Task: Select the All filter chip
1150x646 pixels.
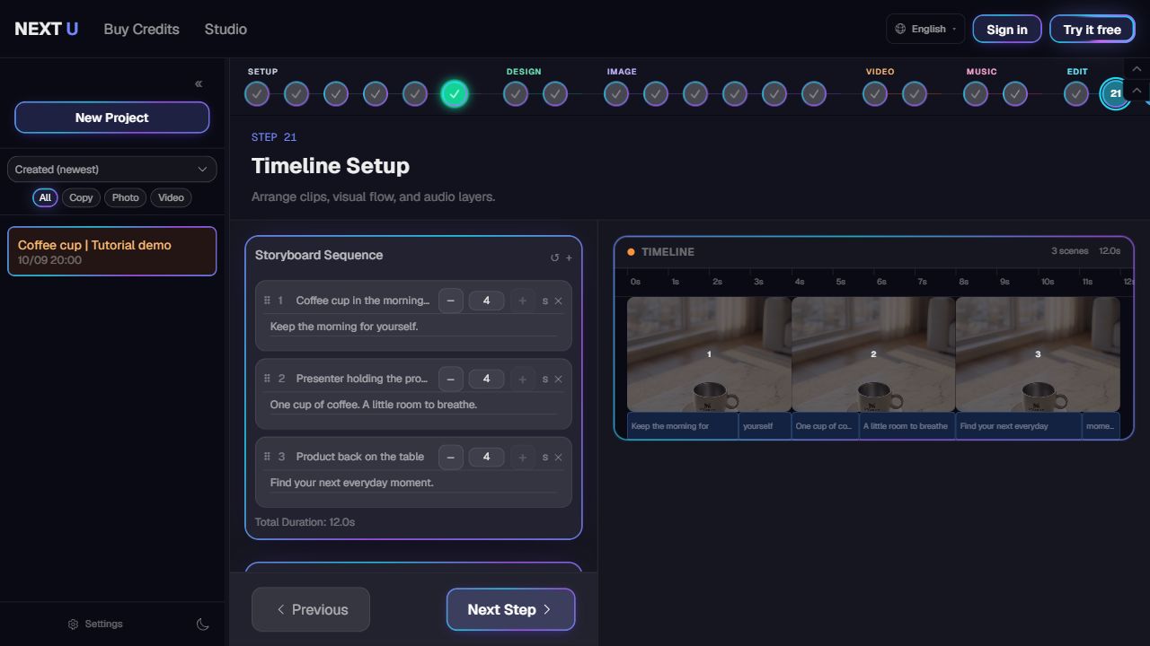Action: (x=45, y=197)
